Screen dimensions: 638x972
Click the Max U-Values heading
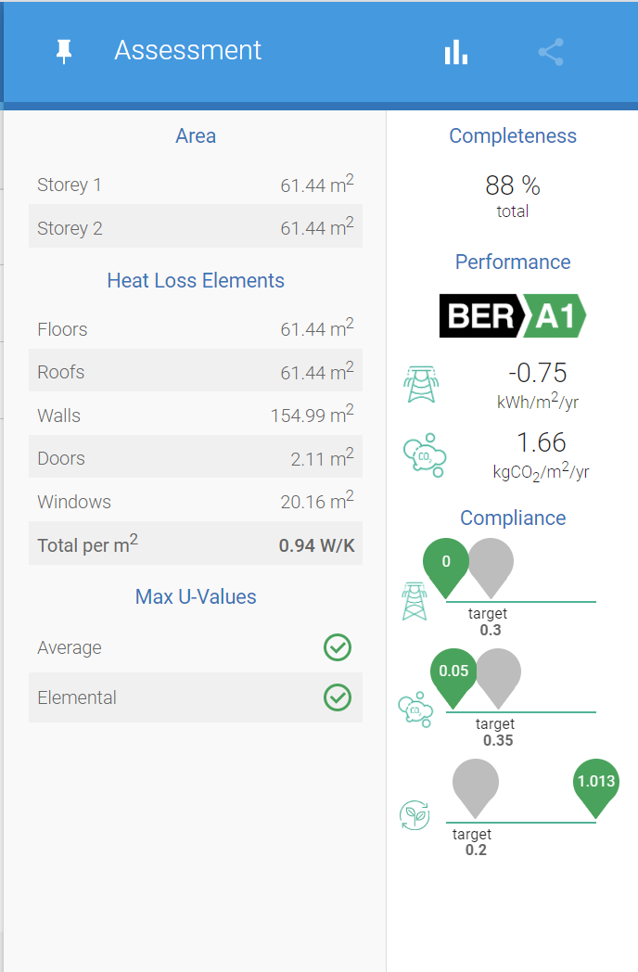196,596
